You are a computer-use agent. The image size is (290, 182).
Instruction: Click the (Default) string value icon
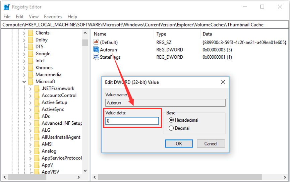(96, 42)
